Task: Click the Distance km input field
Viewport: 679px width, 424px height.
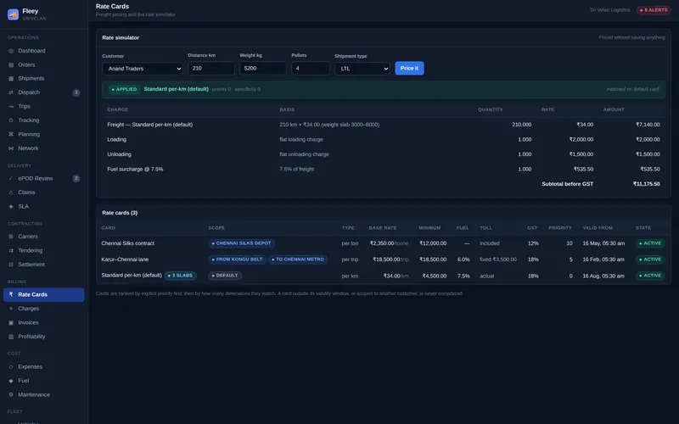Action: pyautogui.click(x=210, y=69)
